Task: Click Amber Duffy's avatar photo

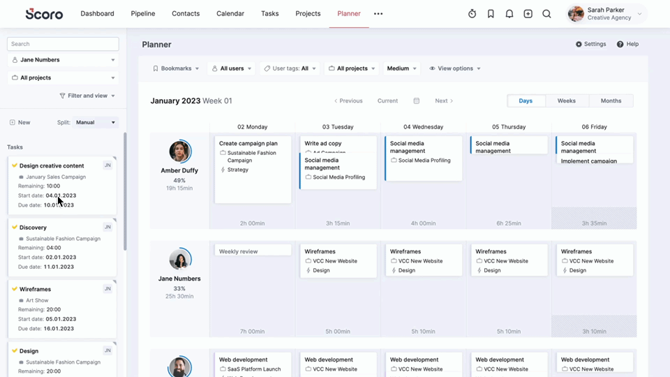Action: pyautogui.click(x=179, y=151)
